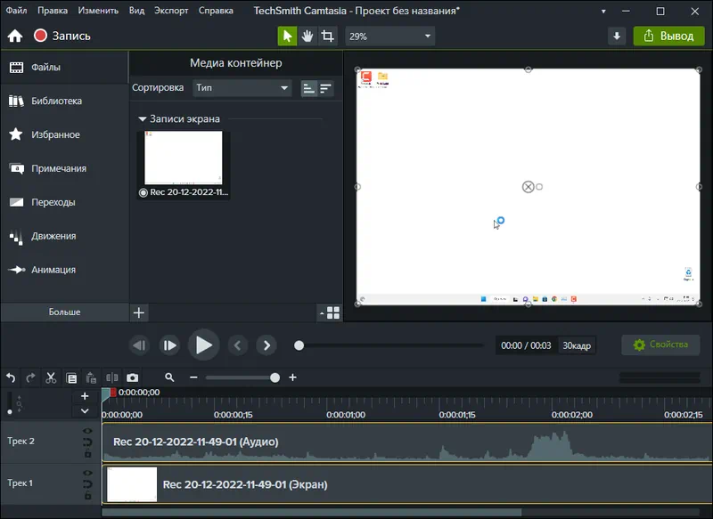Set sort order to ascending icon
This screenshot has height=519, width=713.
308,88
